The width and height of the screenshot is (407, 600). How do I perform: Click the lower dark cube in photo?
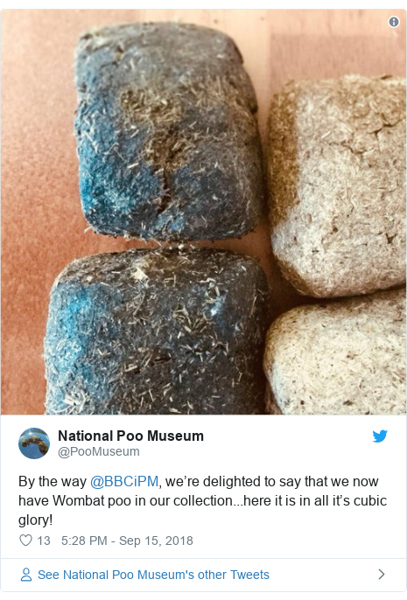click(155, 331)
